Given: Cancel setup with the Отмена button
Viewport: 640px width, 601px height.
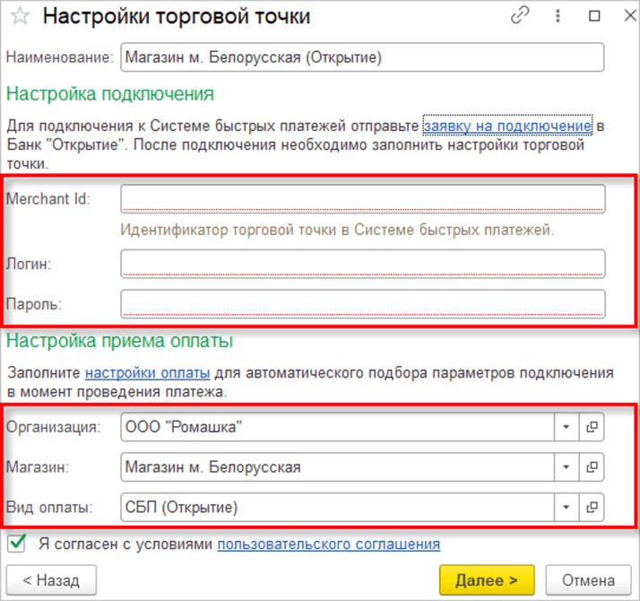Looking at the screenshot, I should pos(589,580).
